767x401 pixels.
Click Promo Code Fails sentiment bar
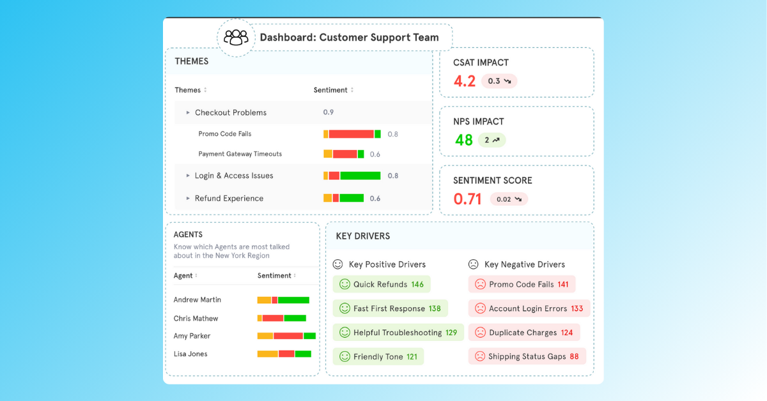click(x=352, y=134)
